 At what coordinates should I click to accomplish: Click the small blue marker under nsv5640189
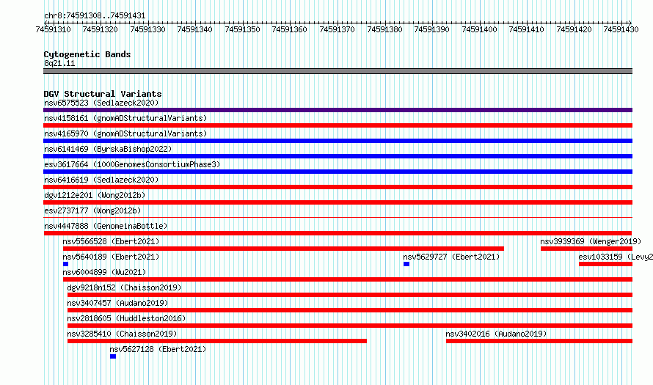coord(65,264)
